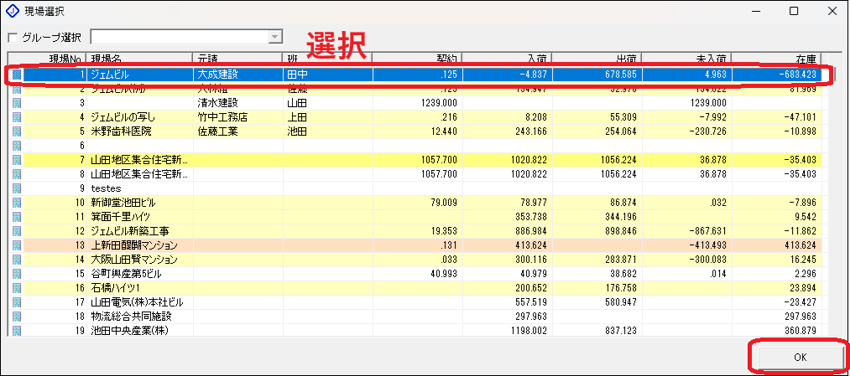Select the icon next to row 16 石橋ハイツ1
This screenshot has width=850, height=376.
[x=16, y=288]
